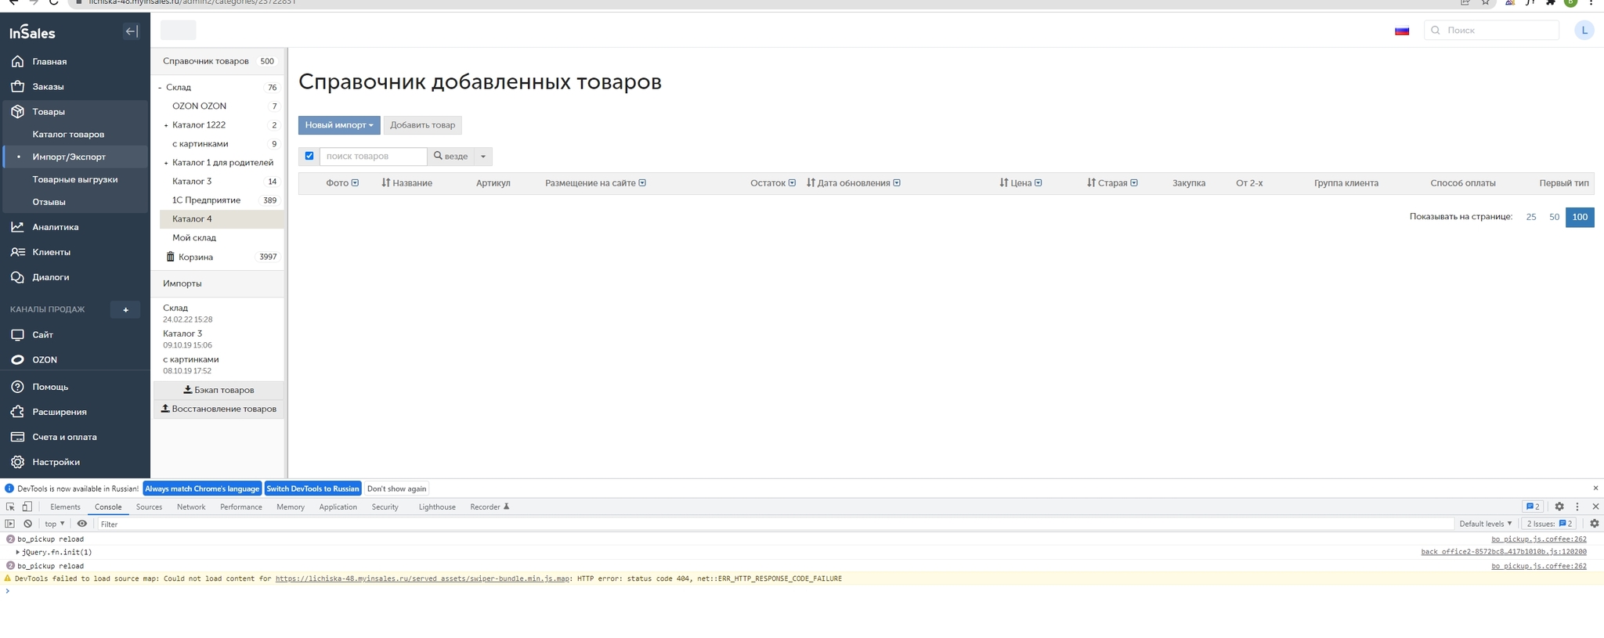Image resolution: width=1604 pixels, height=638 pixels.
Task: Open DevTools settings gear icon
Action: [x=1559, y=506]
